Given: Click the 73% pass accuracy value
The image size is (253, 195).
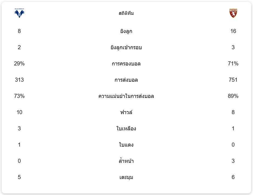Looking at the screenshot, I should coord(19,96).
